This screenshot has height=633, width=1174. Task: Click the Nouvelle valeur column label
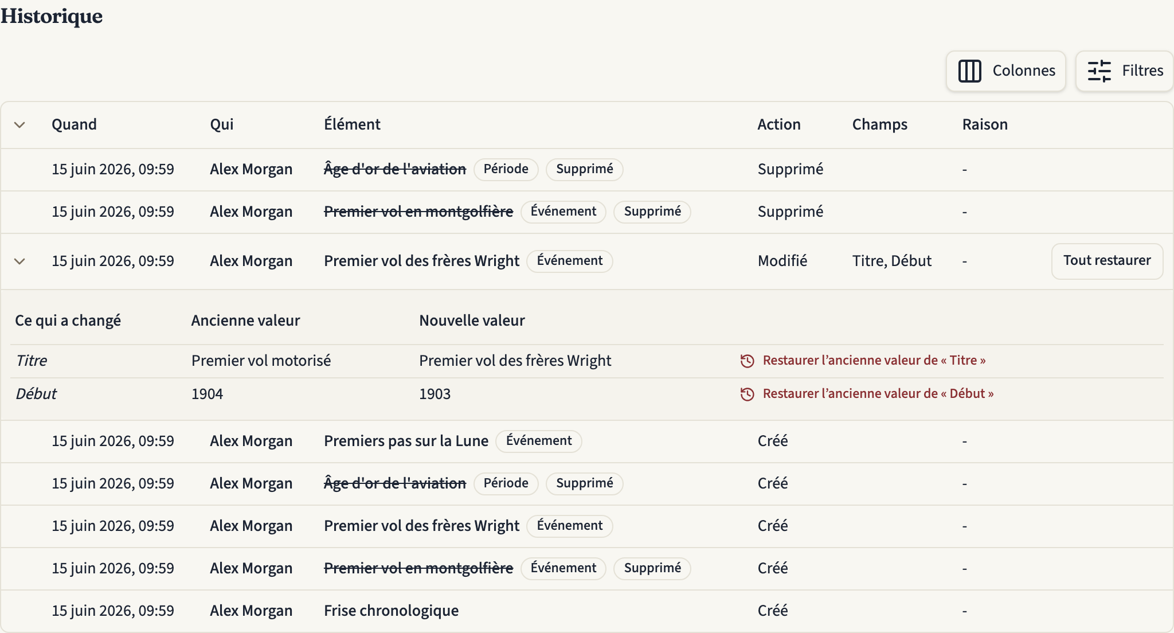point(472,321)
